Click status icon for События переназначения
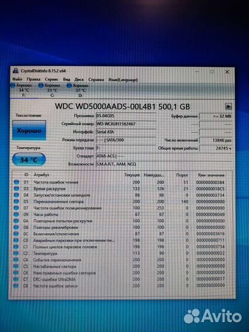 tap(16, 260)
